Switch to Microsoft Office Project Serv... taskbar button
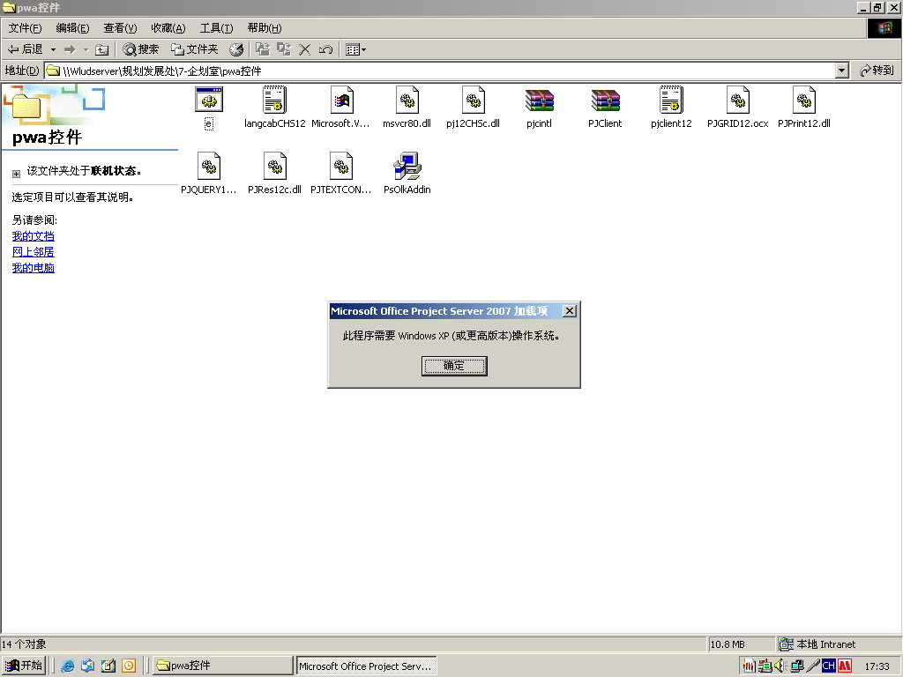903x677 pixels. 366,666
